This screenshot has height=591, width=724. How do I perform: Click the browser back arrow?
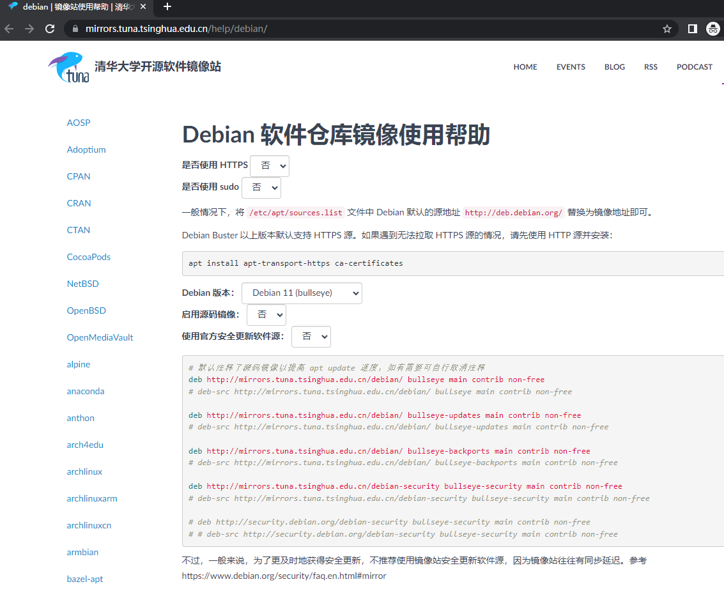pos(9,29)
